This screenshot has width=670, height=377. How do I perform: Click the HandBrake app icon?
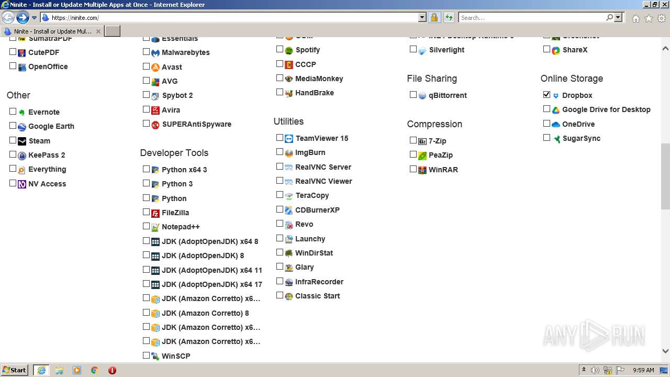pyautogui.click(x=289, y=93)
